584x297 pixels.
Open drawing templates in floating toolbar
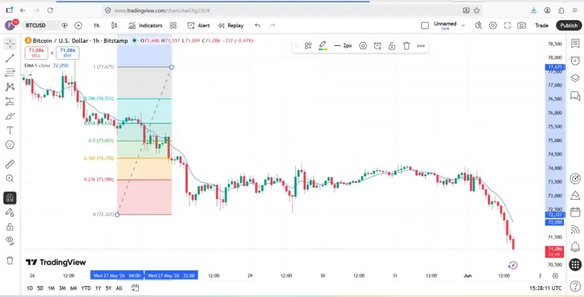(x=308, y=46)
